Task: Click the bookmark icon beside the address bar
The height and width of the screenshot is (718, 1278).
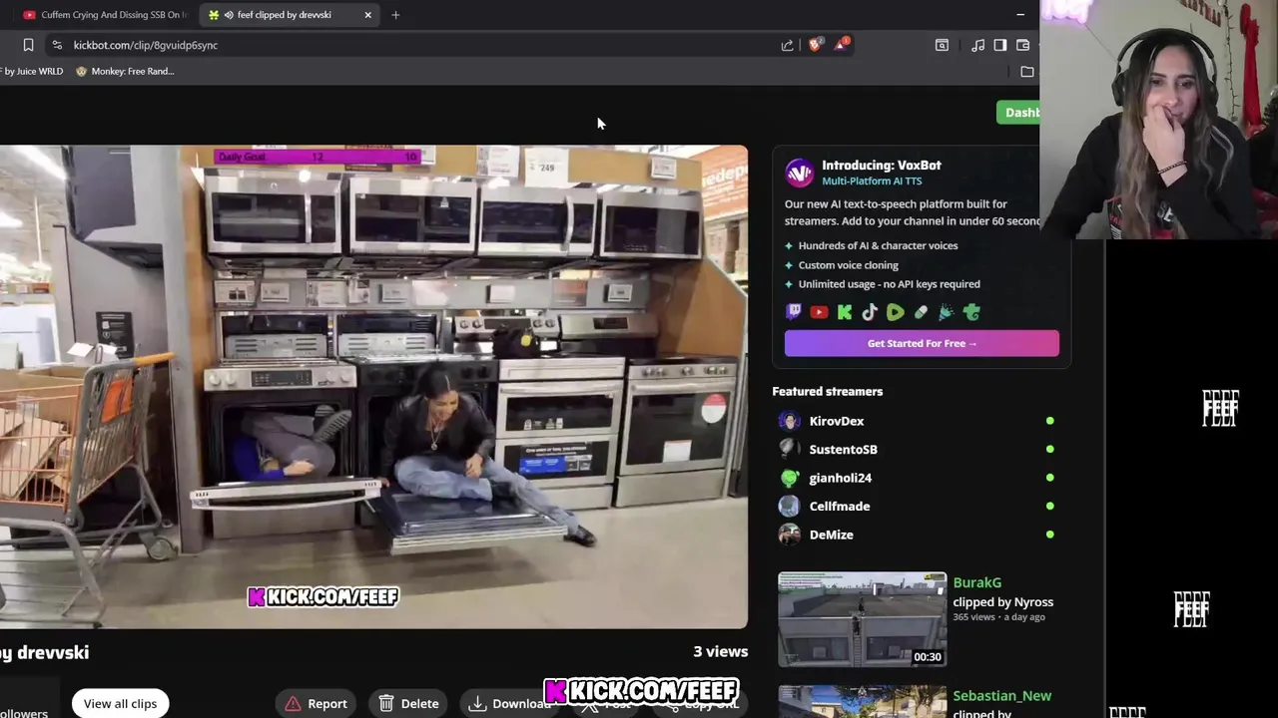Action: 28,45
